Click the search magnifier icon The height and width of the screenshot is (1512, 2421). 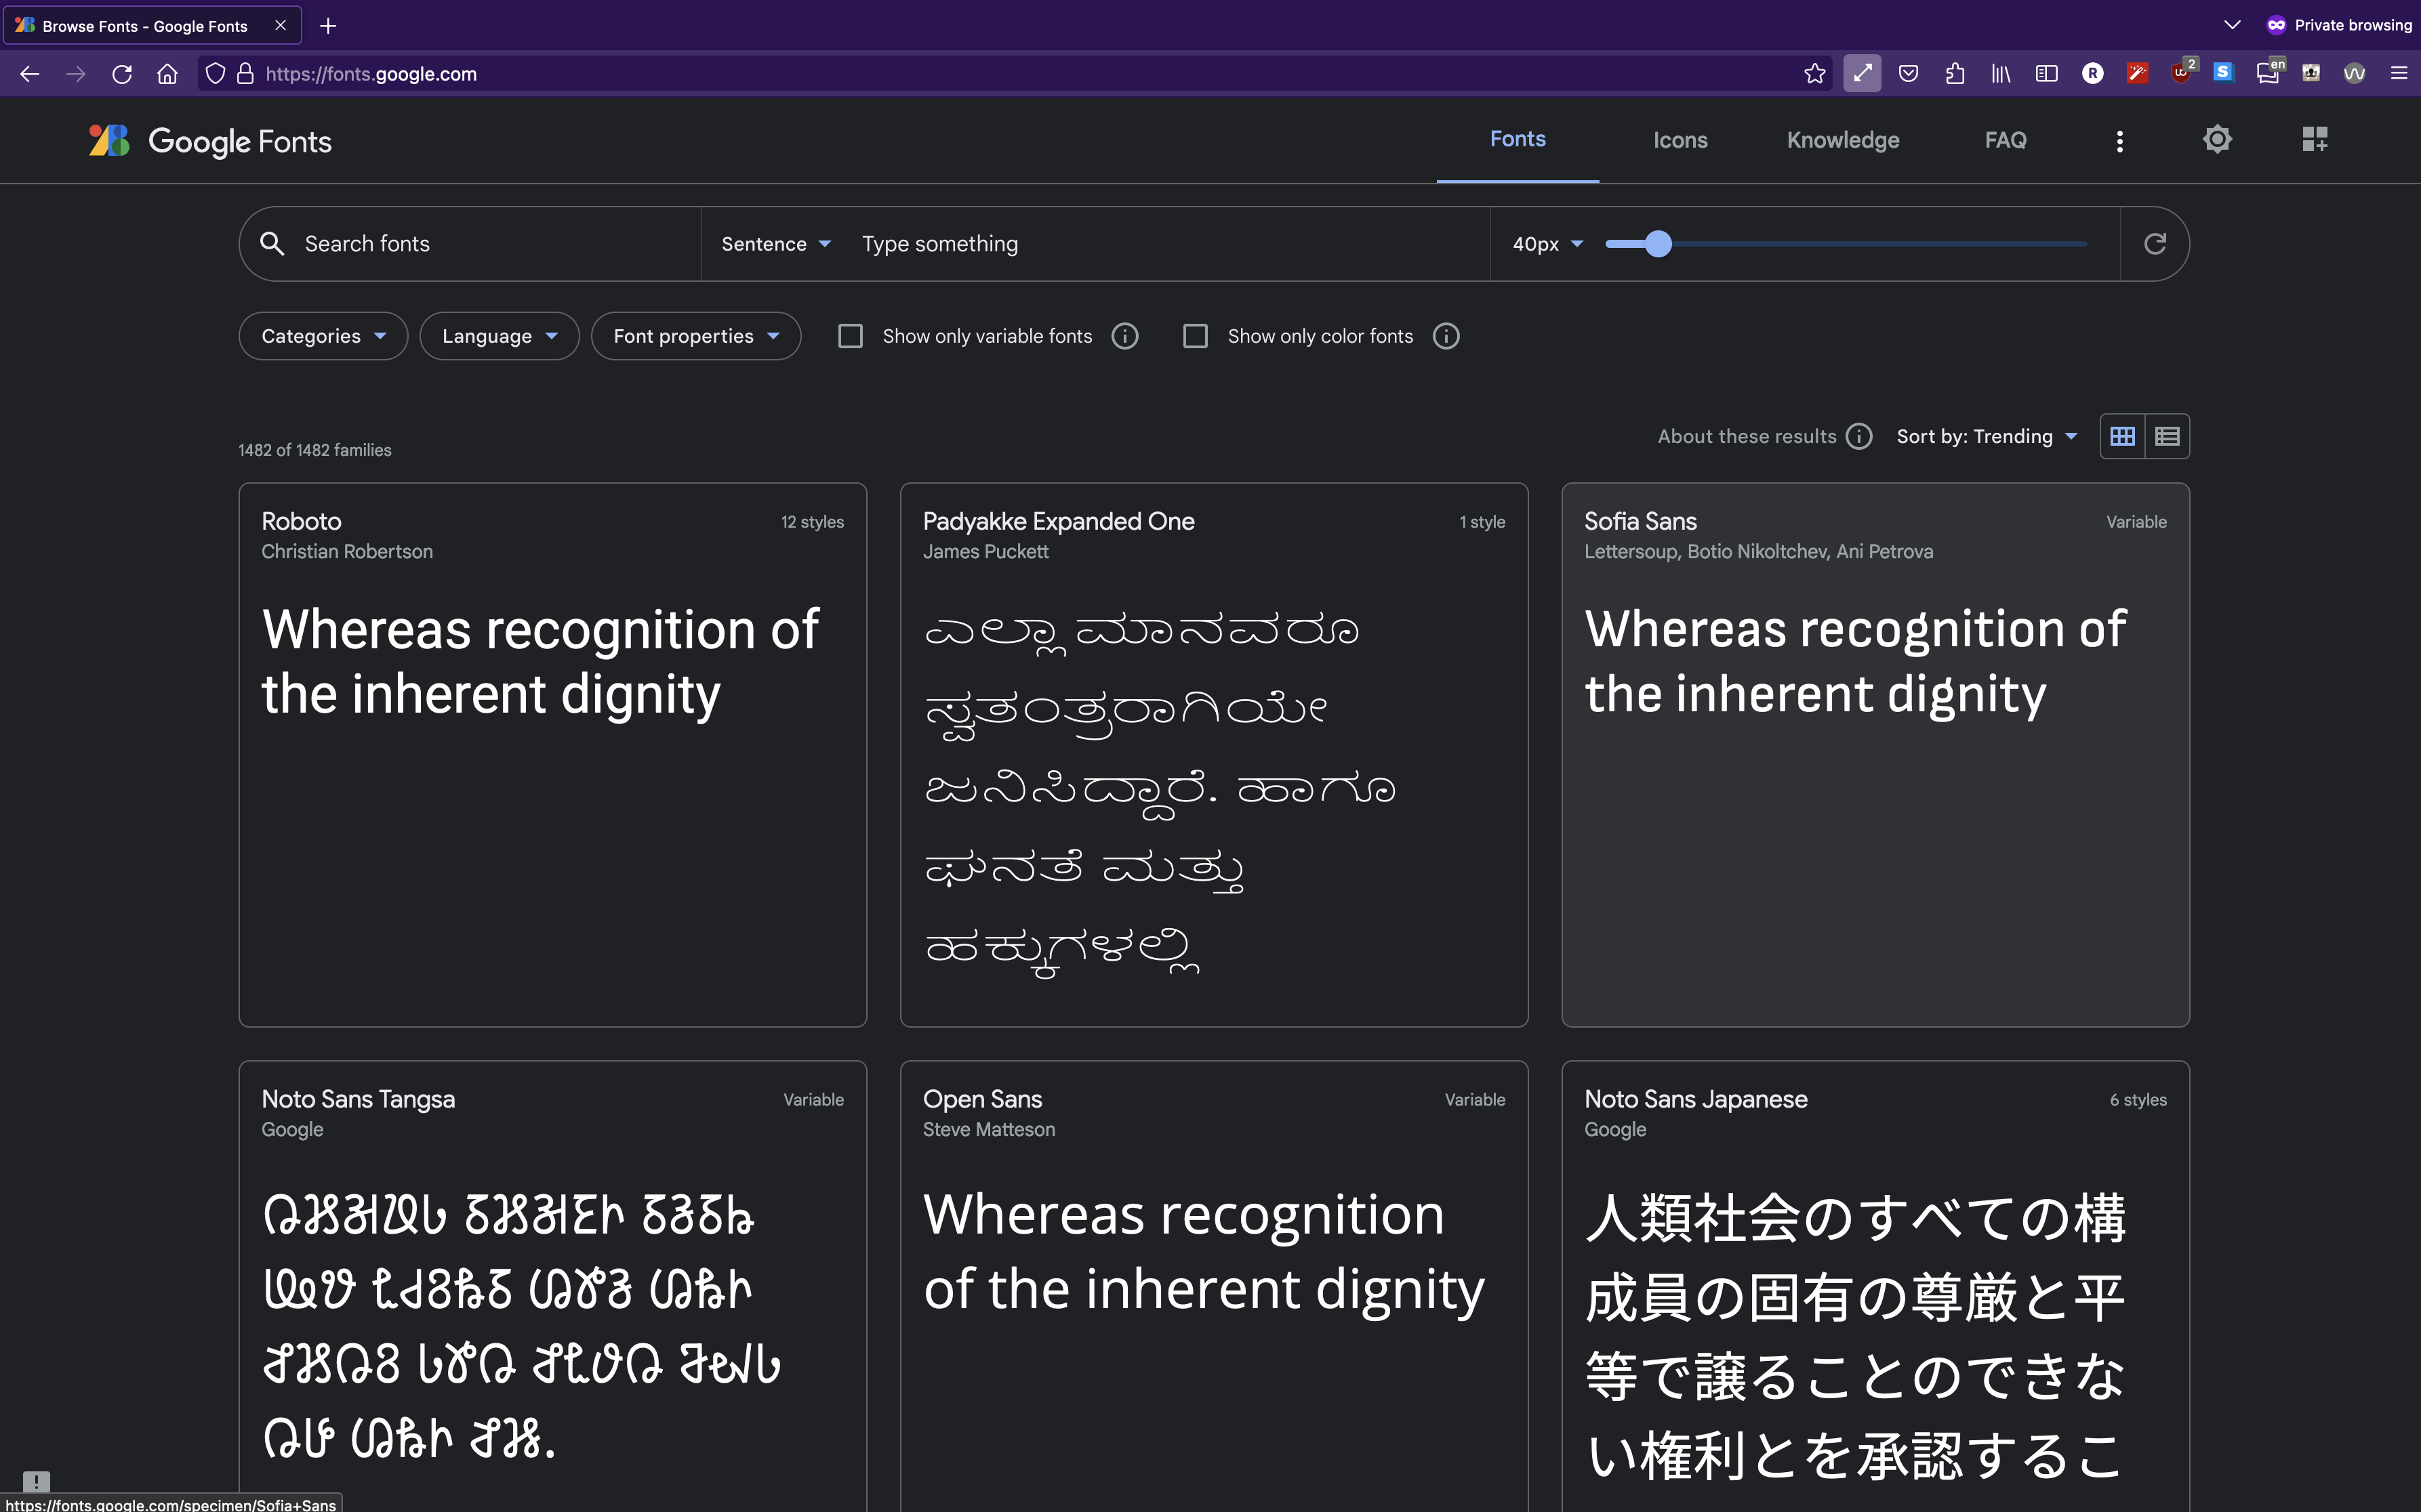pyautogui.click(x=272, y=243)
